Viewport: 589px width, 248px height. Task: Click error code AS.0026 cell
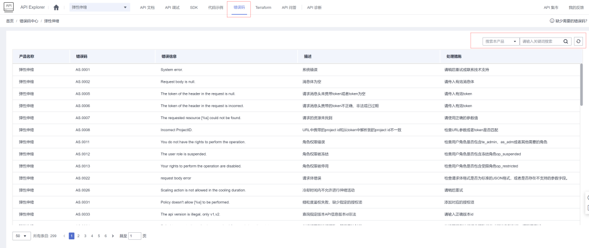pos(83,190)
